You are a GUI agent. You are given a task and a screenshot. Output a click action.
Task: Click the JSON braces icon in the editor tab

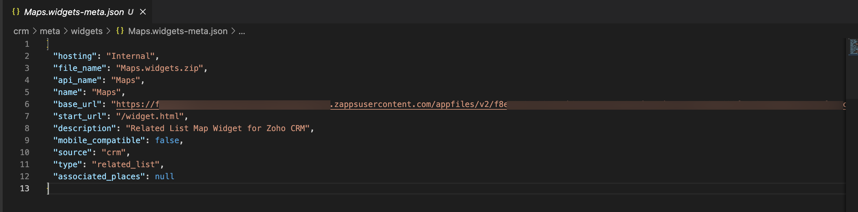tap(16, 12)
